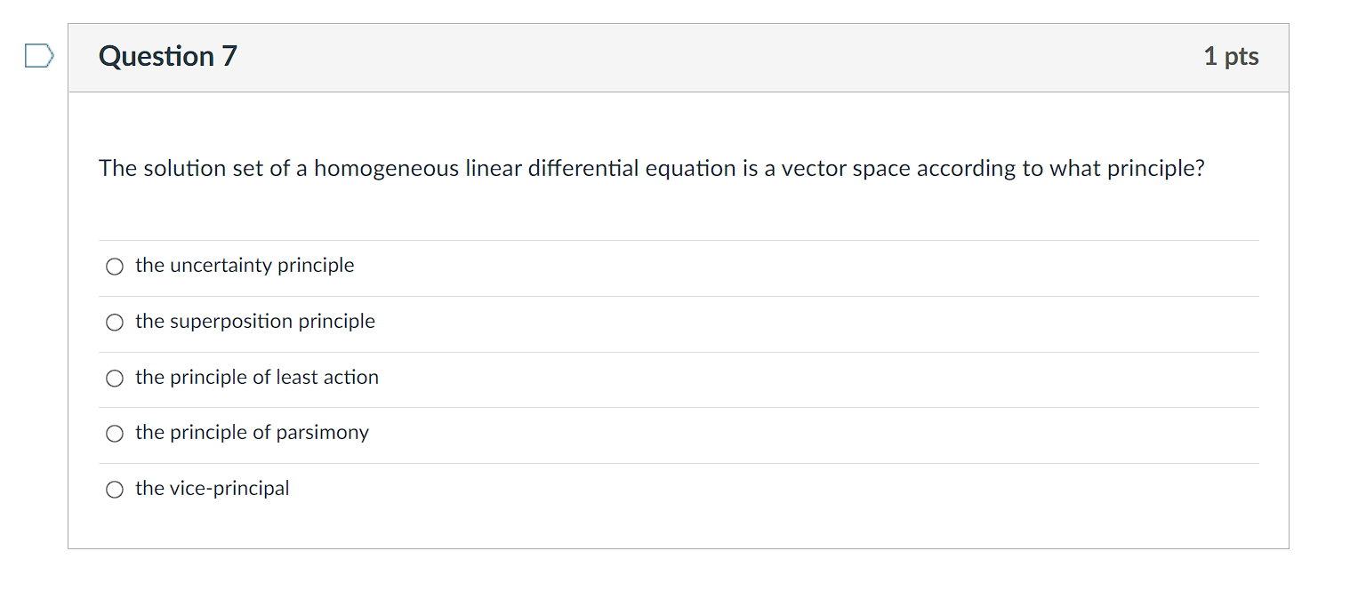Click the Question 7 header
Viewport: 1366px width, 599px height.
pyautogui.click(x=167, y=55)
